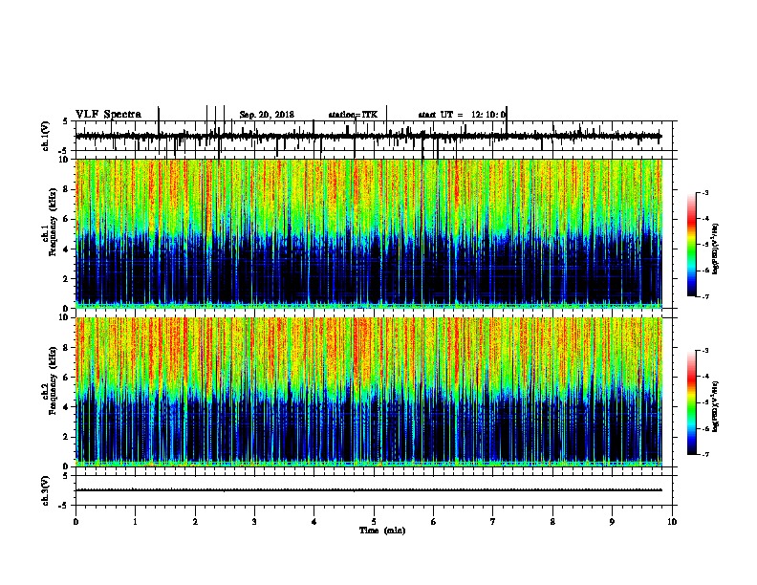Click the "VLF Spectra" plot title

(x=109, y=115)
